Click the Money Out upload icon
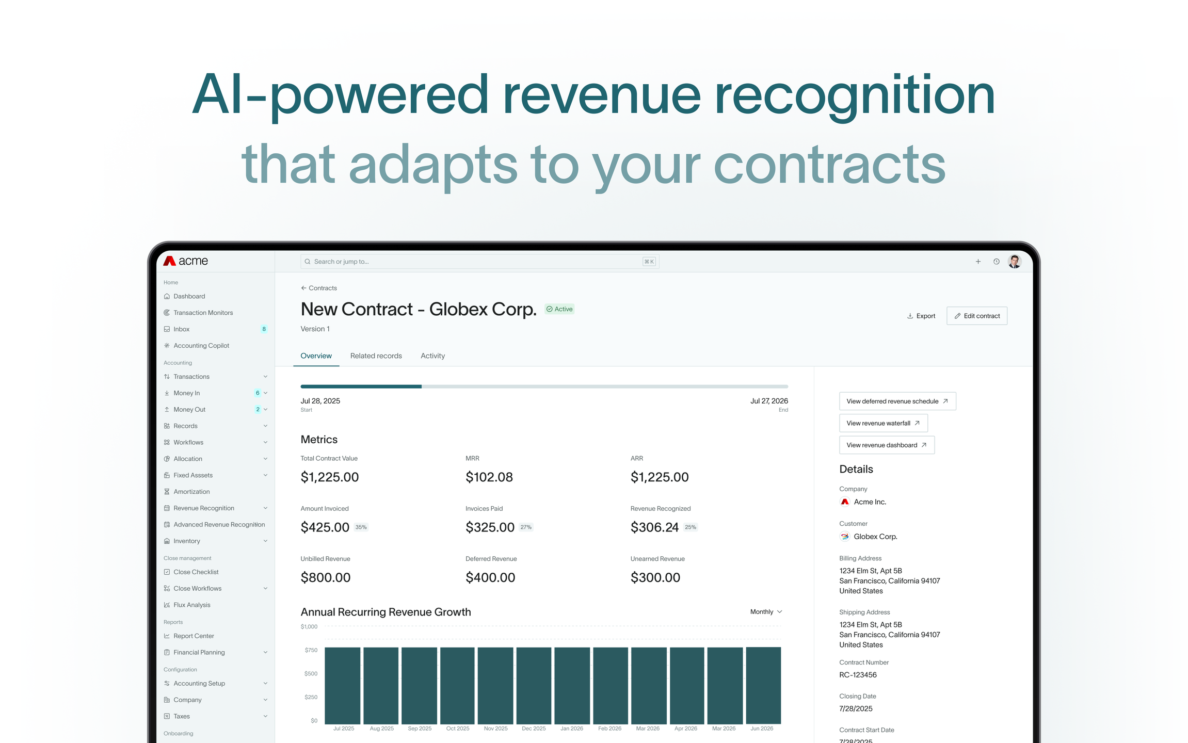 pyautogui.click(x=167, y=410)
